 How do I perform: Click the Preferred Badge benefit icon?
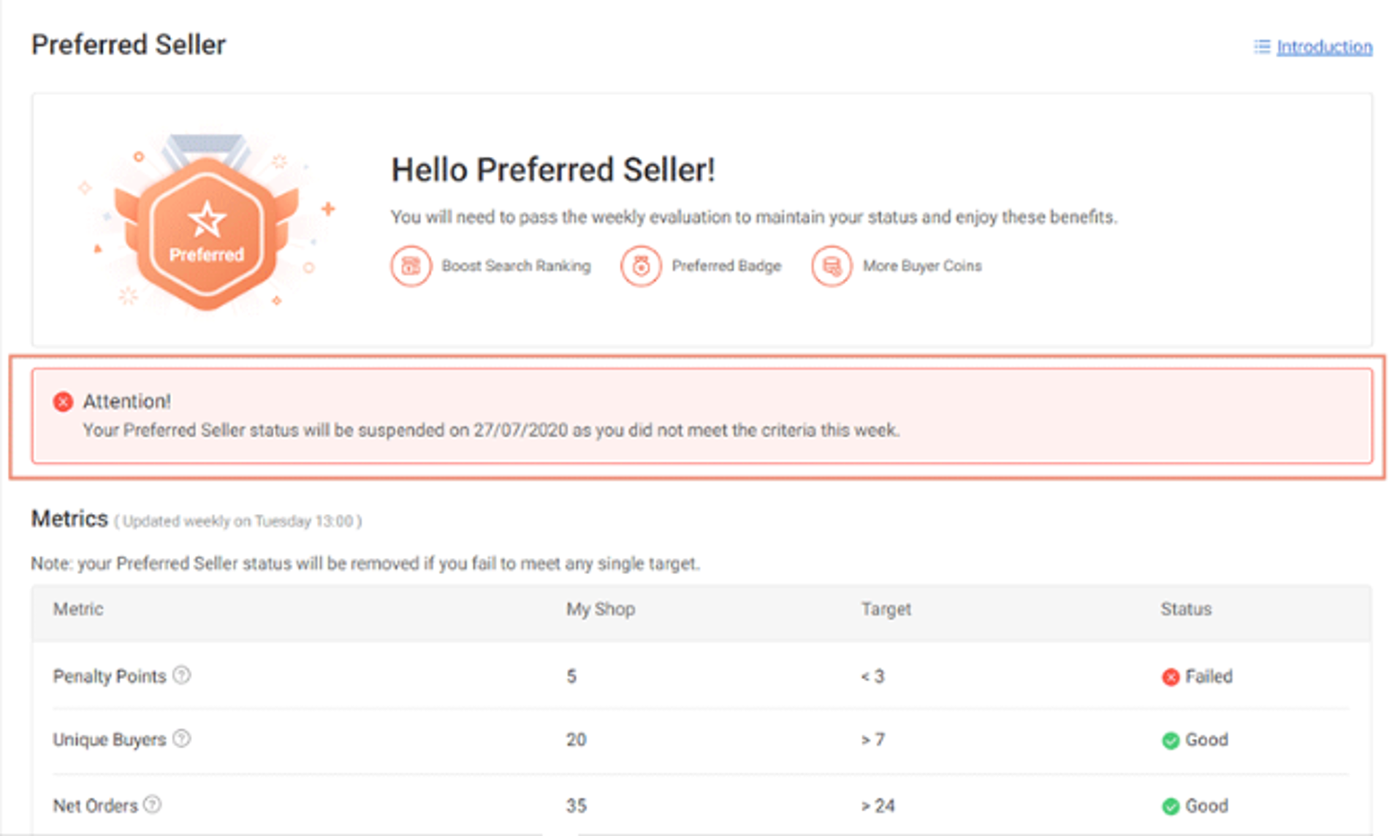click(x=641, y=266)
